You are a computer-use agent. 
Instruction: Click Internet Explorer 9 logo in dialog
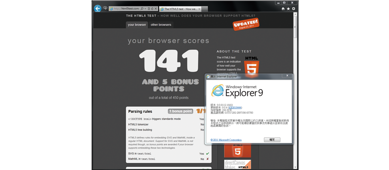click(237, 91)
